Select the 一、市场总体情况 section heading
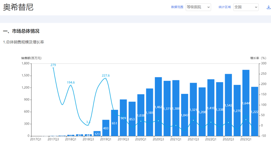The image size is (271, 145). 21,31
